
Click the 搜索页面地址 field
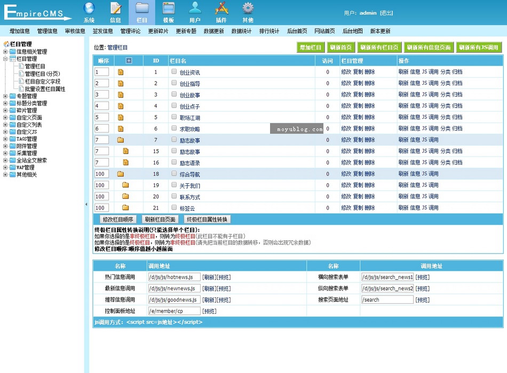pos(387,299)
